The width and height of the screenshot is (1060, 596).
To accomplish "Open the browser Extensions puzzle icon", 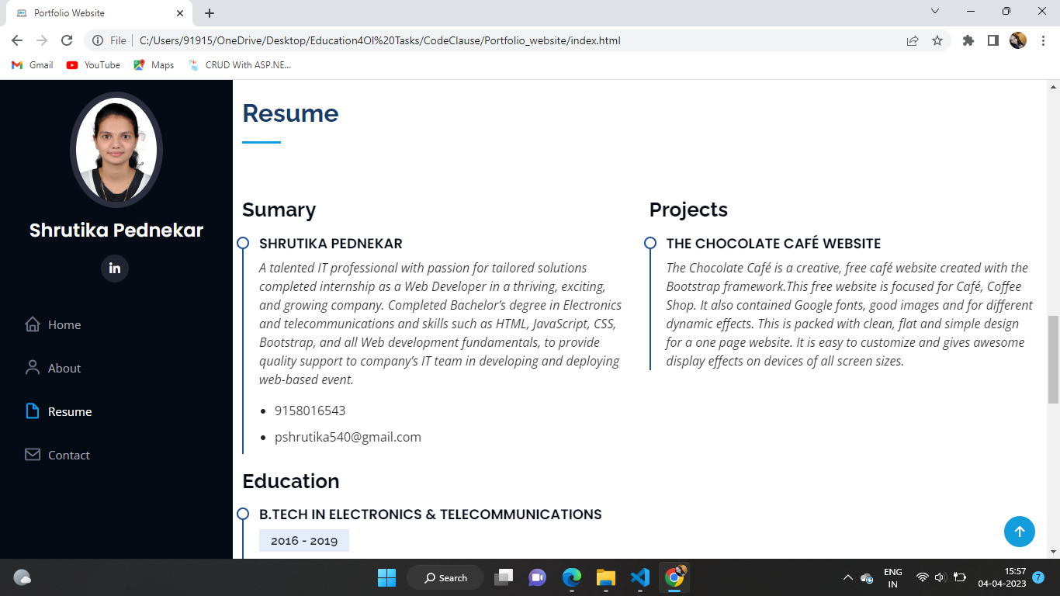I will (968, 40).
